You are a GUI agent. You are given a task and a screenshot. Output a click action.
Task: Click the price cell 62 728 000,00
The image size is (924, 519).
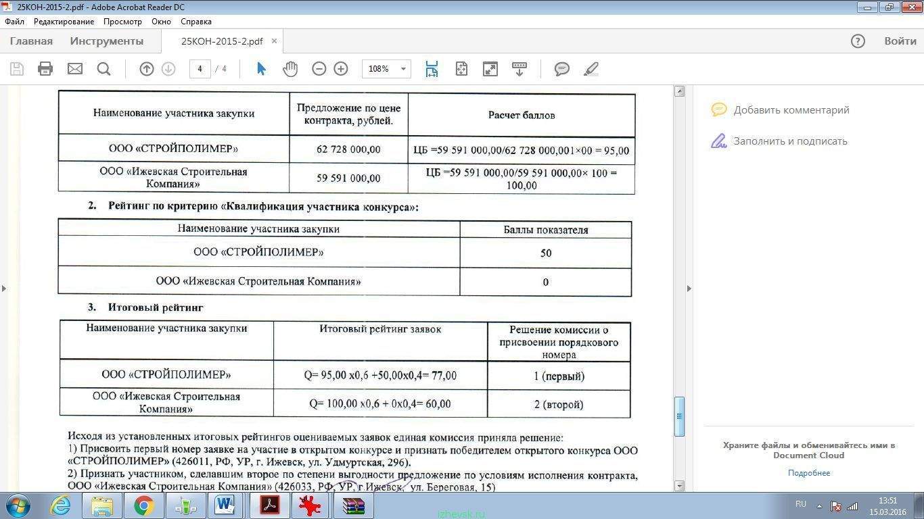[348, 149]
